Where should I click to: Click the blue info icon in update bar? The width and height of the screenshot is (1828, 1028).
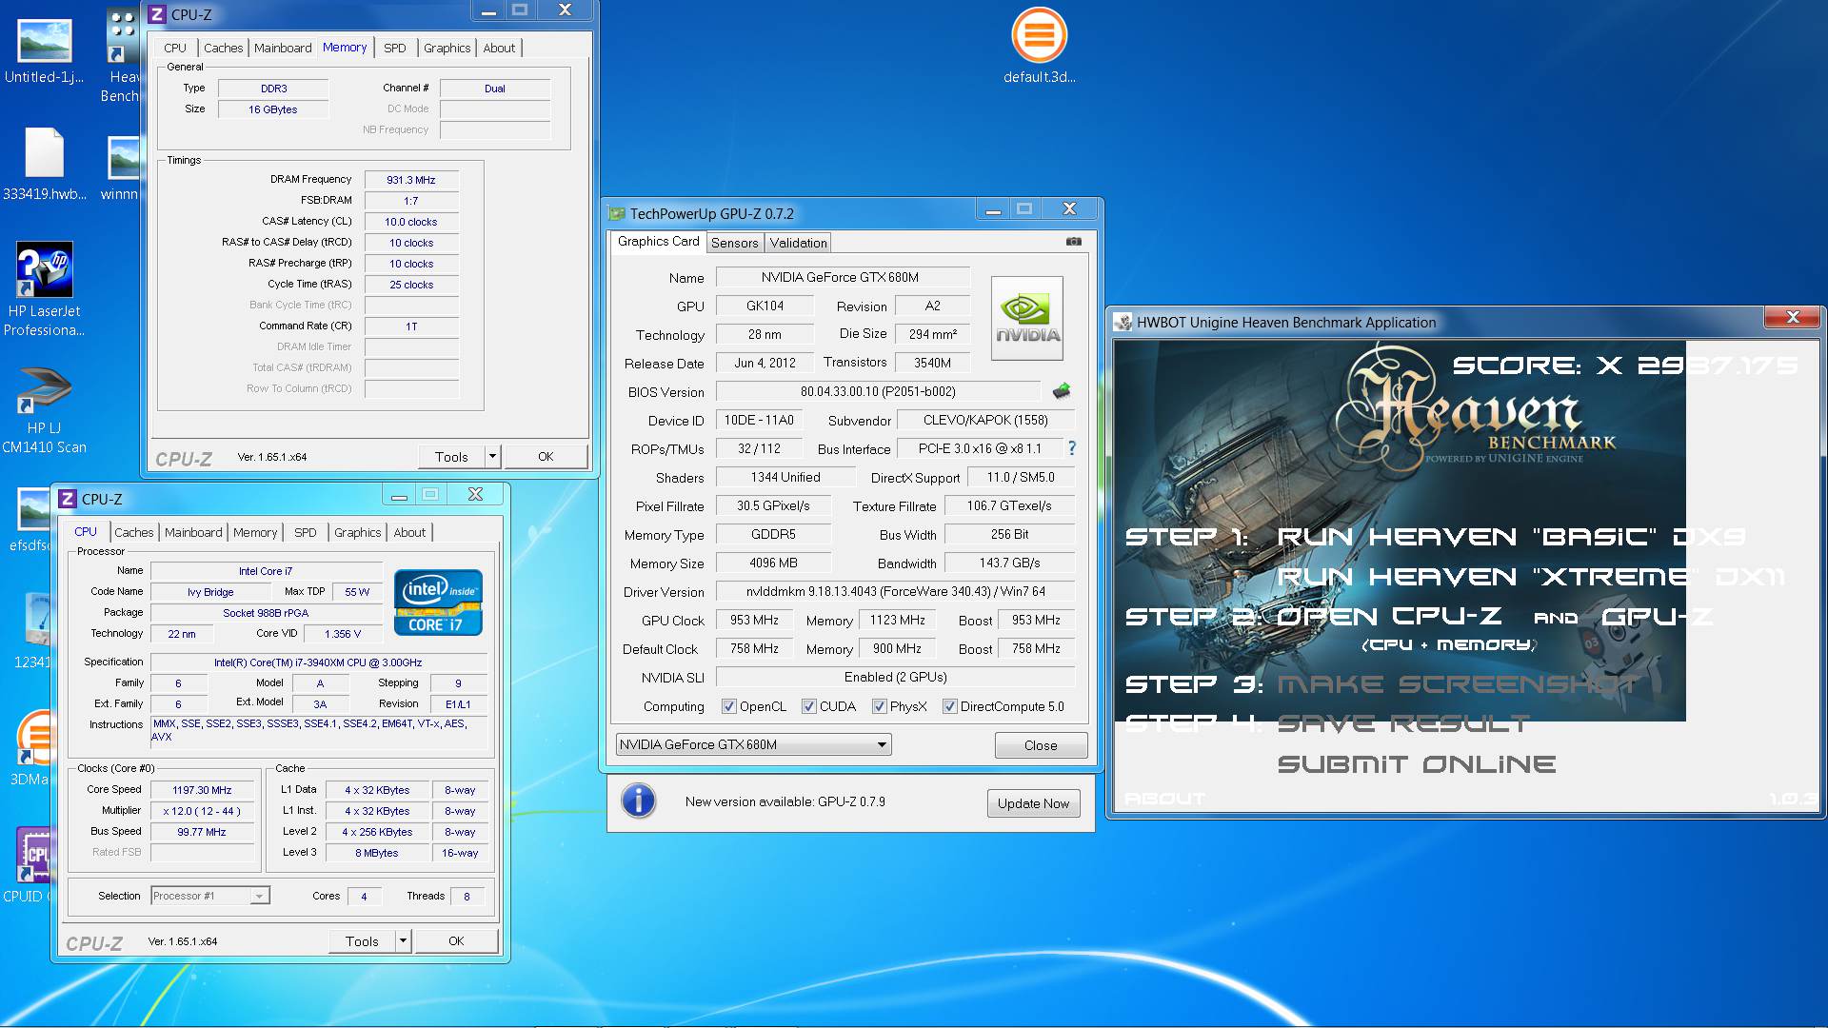[x=639, y=801]
